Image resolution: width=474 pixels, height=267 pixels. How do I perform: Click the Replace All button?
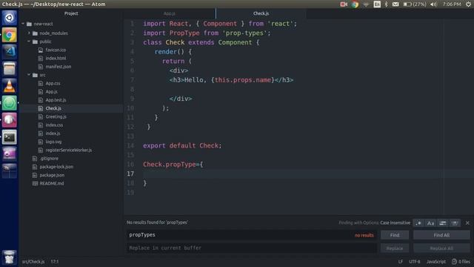(441, 248)
